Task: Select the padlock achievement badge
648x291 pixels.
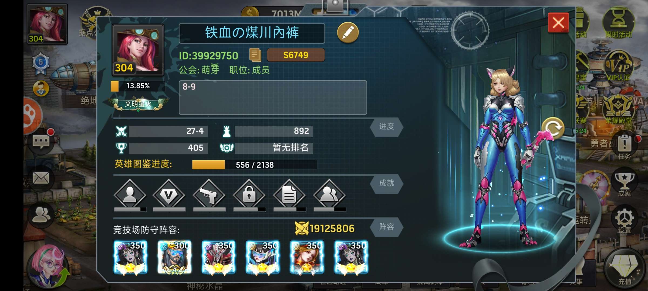Action: pos(249,195)
